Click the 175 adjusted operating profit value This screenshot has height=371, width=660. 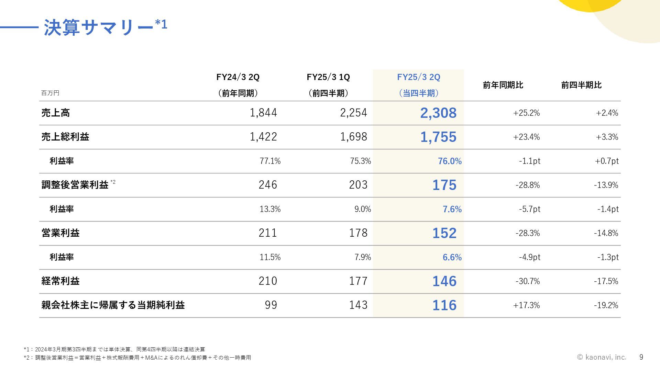coord(444,185)
